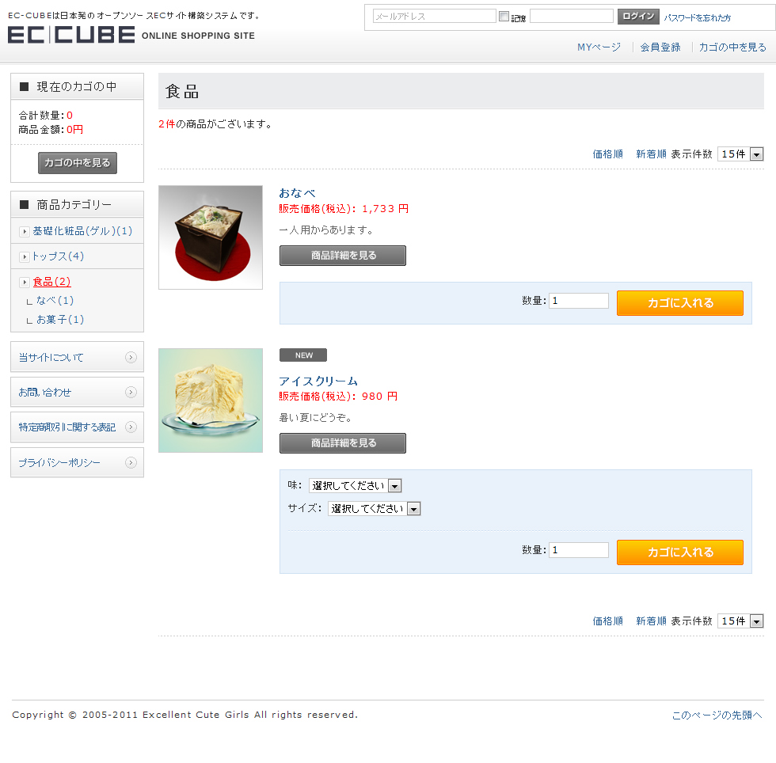
Task: Click circle arrow icon on 当サイトについて
Action: tap(131, 357)
